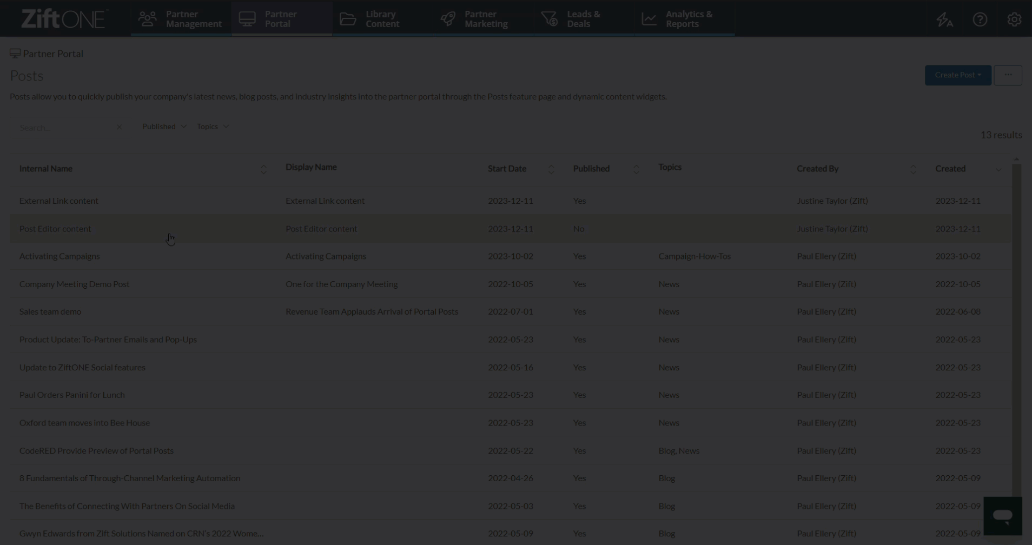Open the Leads & Deals menu
The height and width of the screenshot is (545, 1032).
tap(584, 19)
